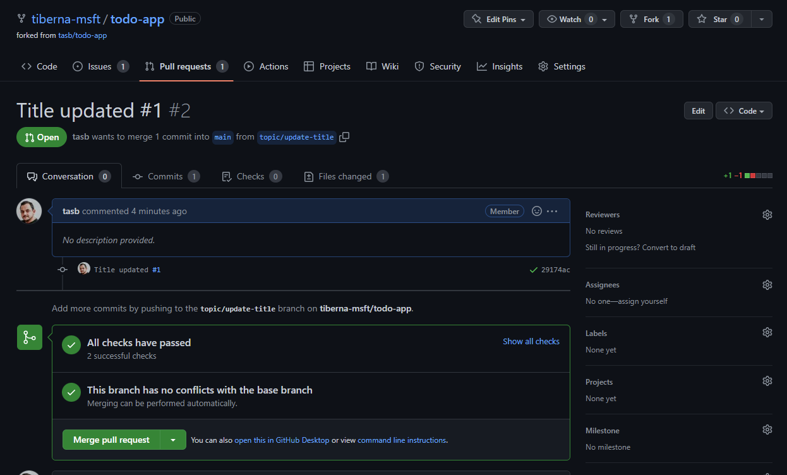Open the emoji reaction picker on tasb's comment
This screenshot has height=475, width=787.
tap(536, 211)
